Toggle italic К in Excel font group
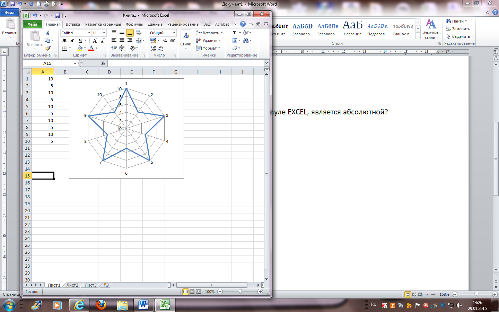 click(x=72, y=41)
